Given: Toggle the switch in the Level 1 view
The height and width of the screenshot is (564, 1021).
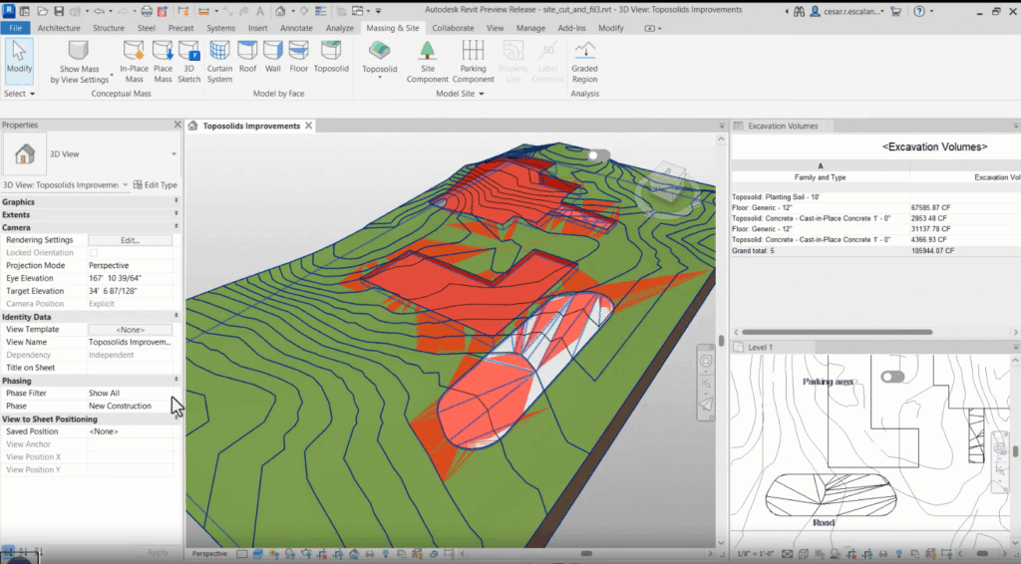Looking at the screenshot, I should pos(892,377).
